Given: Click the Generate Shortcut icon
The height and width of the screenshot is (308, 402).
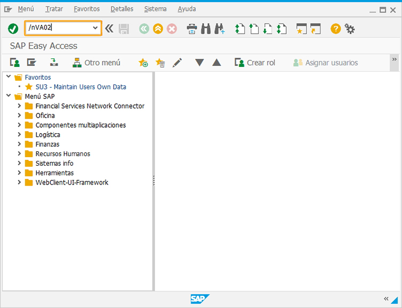Looking at the screenshot, I should (315, 29).
